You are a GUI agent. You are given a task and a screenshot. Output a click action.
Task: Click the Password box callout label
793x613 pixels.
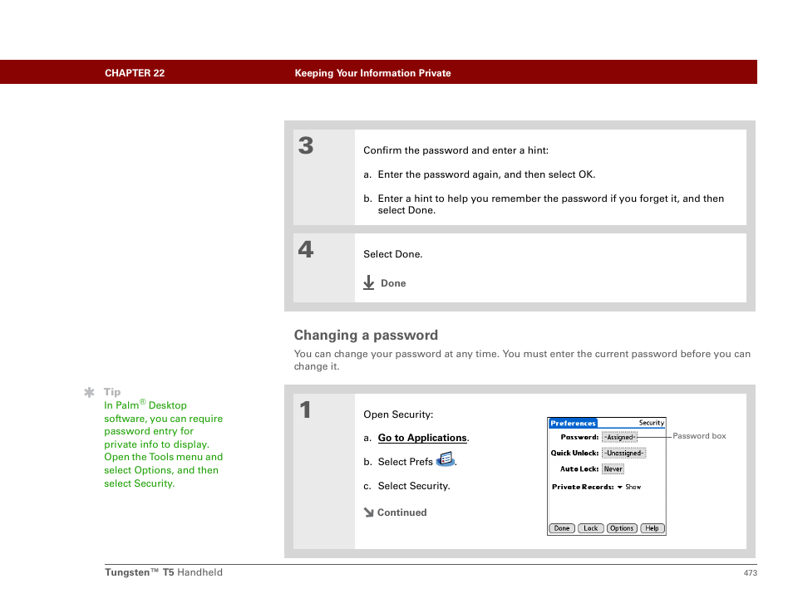tap(699, 435)
